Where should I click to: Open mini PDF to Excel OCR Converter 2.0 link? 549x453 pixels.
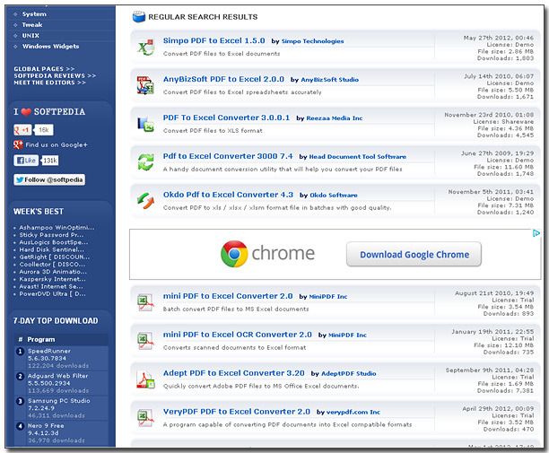238,335
